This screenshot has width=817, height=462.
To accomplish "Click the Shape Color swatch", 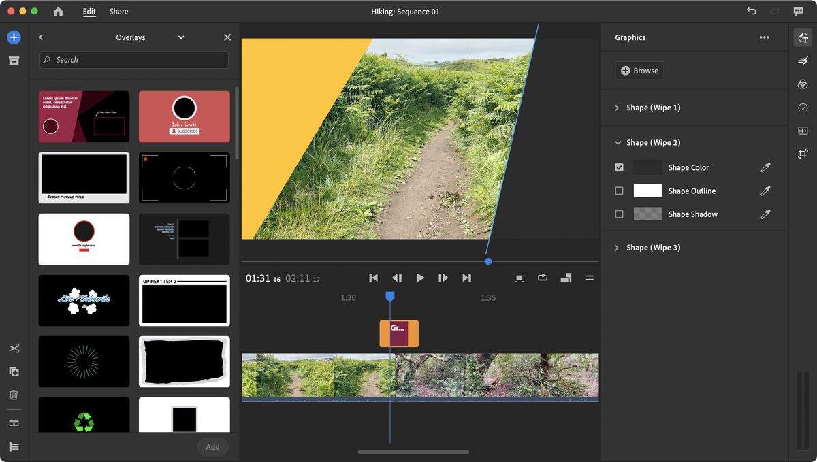I will tap(647, 167).
